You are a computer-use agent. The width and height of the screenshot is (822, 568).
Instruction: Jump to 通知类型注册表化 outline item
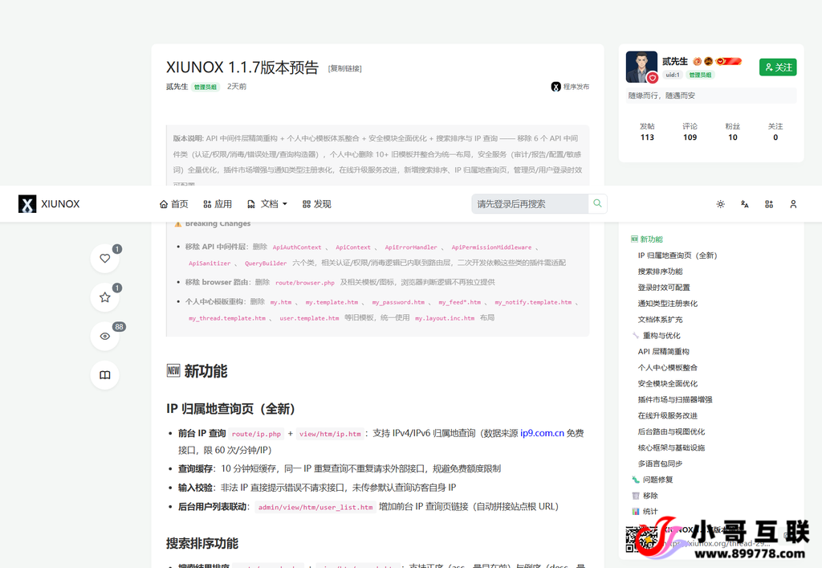667,304
